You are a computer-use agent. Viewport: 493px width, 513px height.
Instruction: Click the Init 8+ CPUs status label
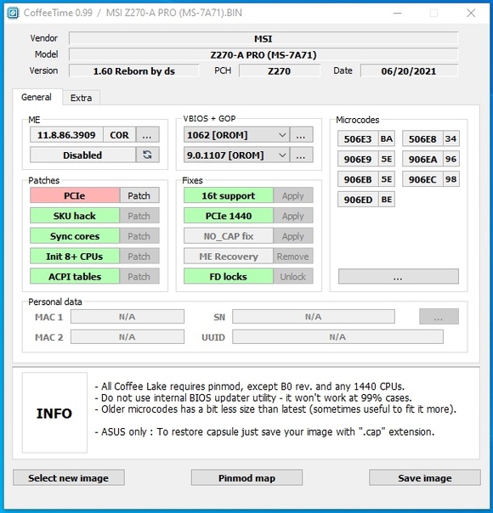click(x=75, y=256)
